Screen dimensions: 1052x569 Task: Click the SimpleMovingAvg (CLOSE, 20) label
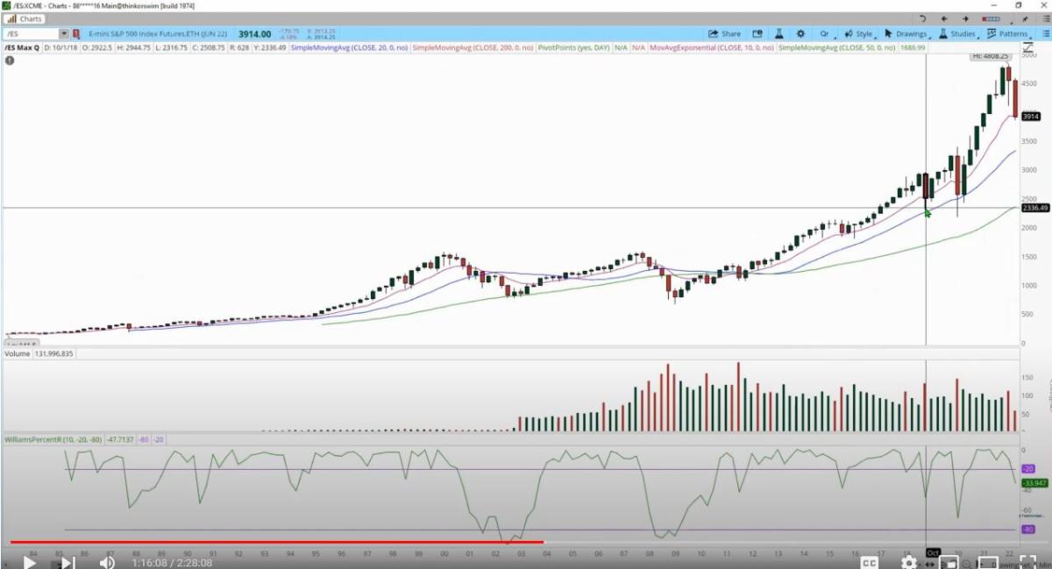(350, 47)
